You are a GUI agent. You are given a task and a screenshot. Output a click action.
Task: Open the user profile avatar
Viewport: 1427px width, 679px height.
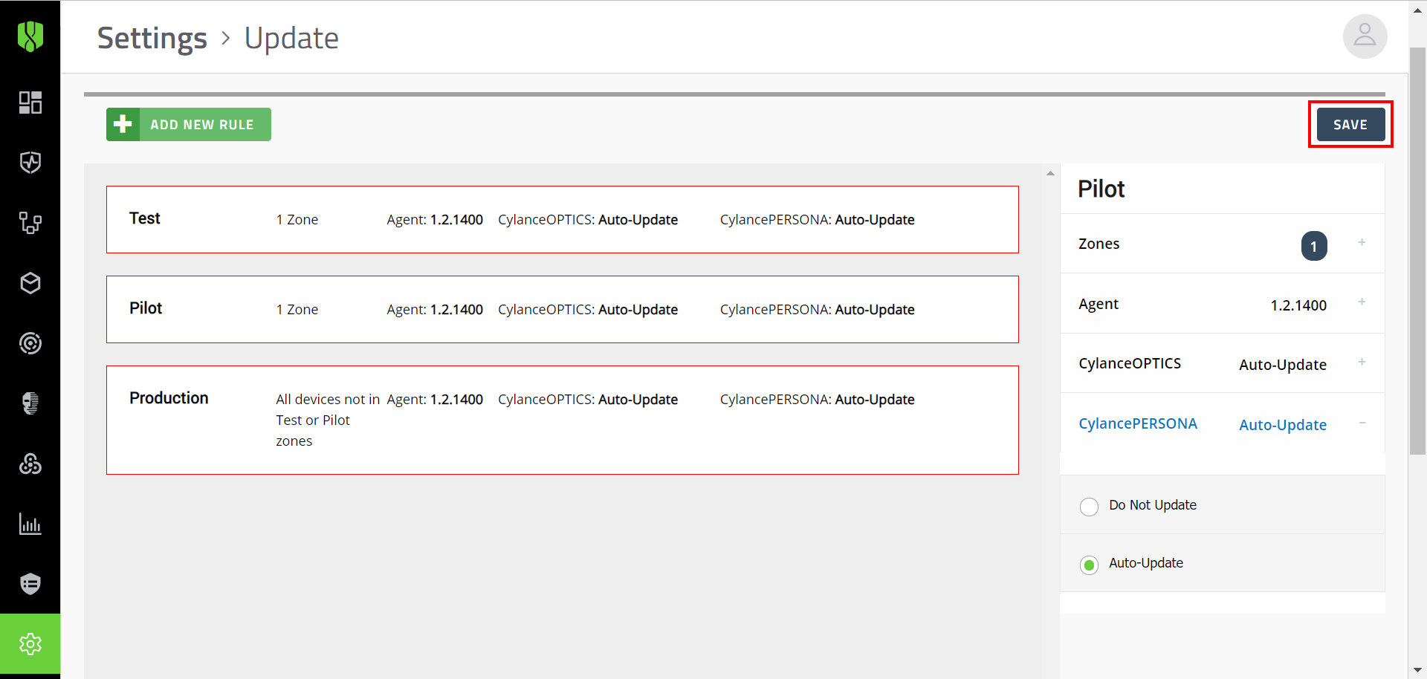[x=1365, y=36]
